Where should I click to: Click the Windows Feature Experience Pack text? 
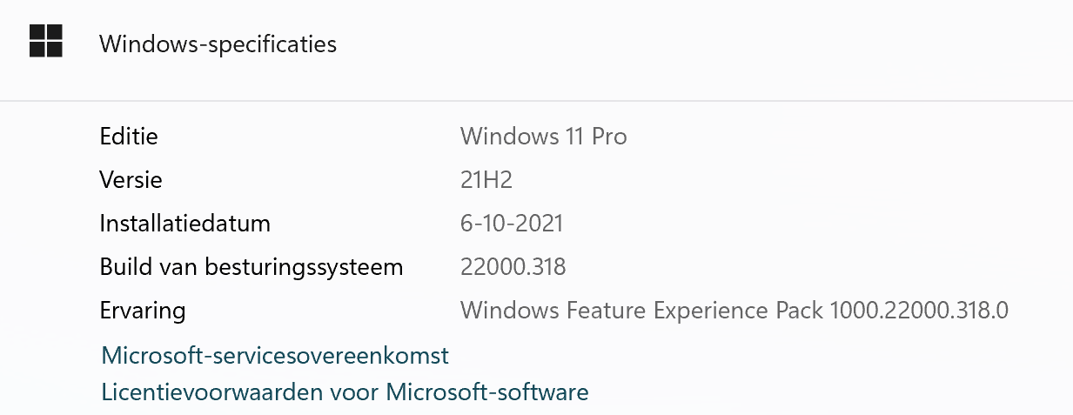[642, 311]
